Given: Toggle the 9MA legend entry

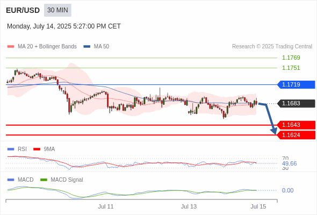Looking at the screenshot, I should 44,149.
